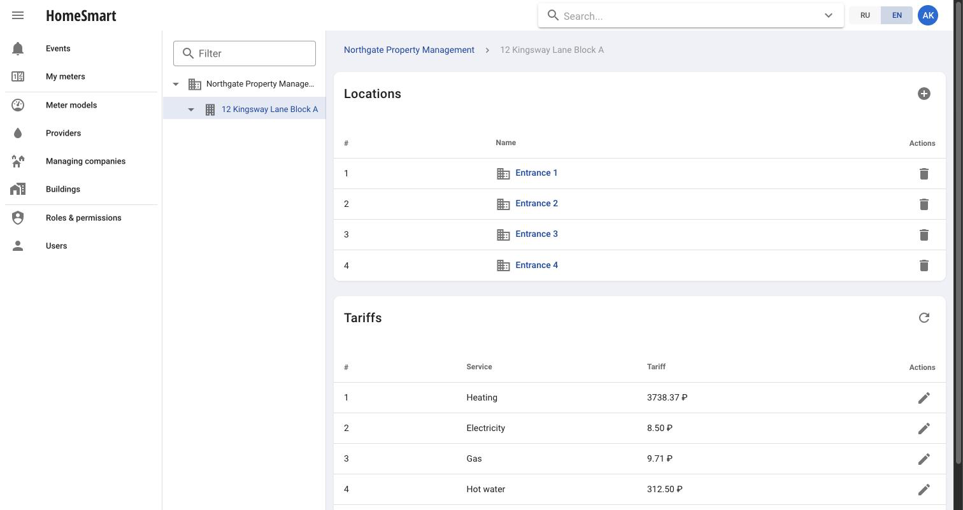Viewport: 963px width, 510px height.
Task: Open the AK user avatar menu
Action: tap(928, 15)
